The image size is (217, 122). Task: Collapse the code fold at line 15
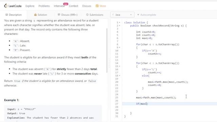pos(120,66)
